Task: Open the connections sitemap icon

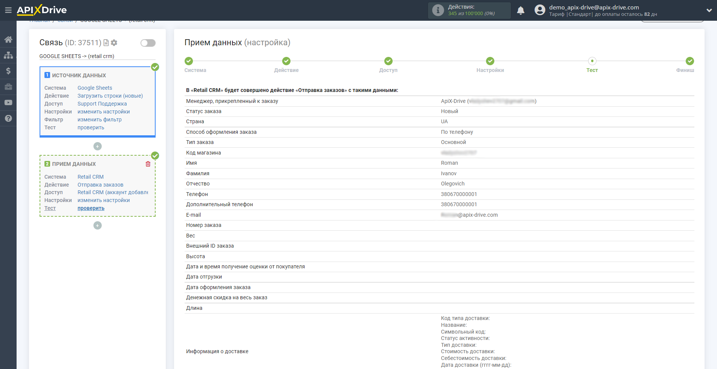Action: (x=8, y=55)
